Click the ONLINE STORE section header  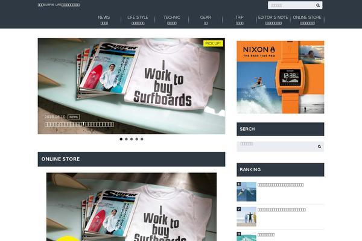pyautogui.click(x=132, y=159)
